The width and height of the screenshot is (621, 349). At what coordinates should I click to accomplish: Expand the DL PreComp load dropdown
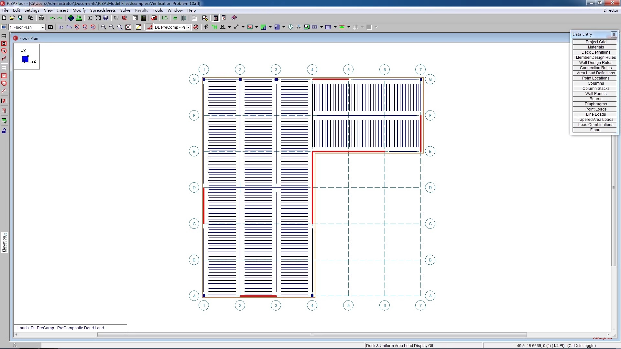click(188, 27)
